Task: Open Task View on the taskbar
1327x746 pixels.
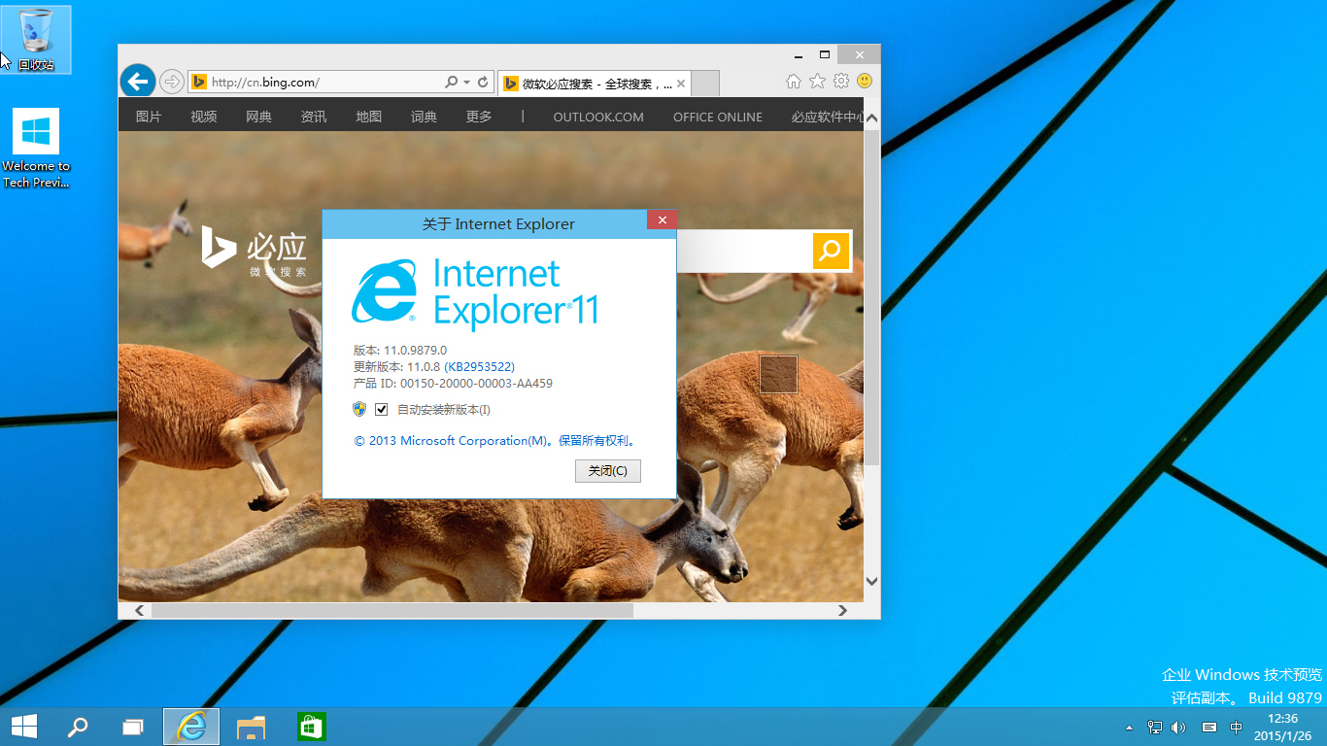Action: pos(133,727)
